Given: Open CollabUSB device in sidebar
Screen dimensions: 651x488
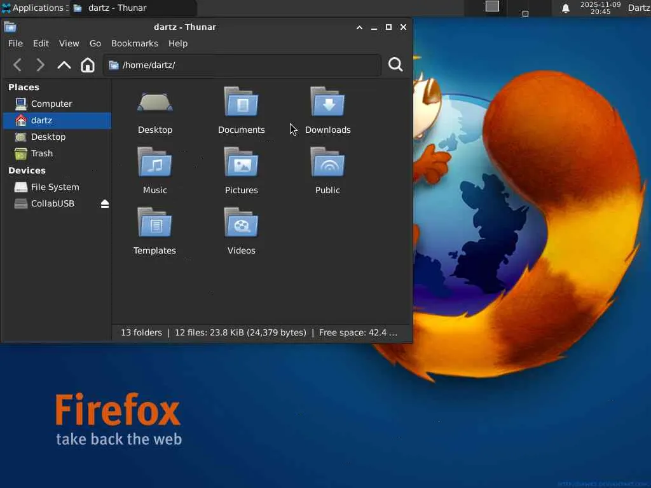Looking at the screenshot, I should pyautogui.click(x=51, y=204).
